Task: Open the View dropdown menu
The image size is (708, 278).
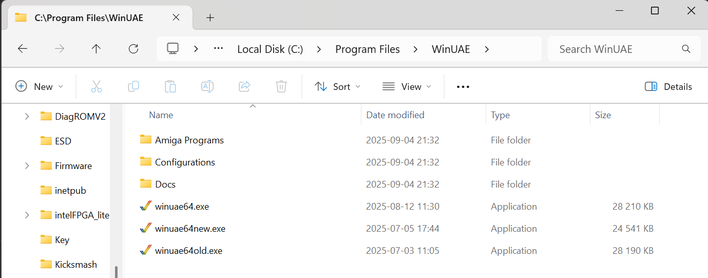Action: [x=407, y=86]
